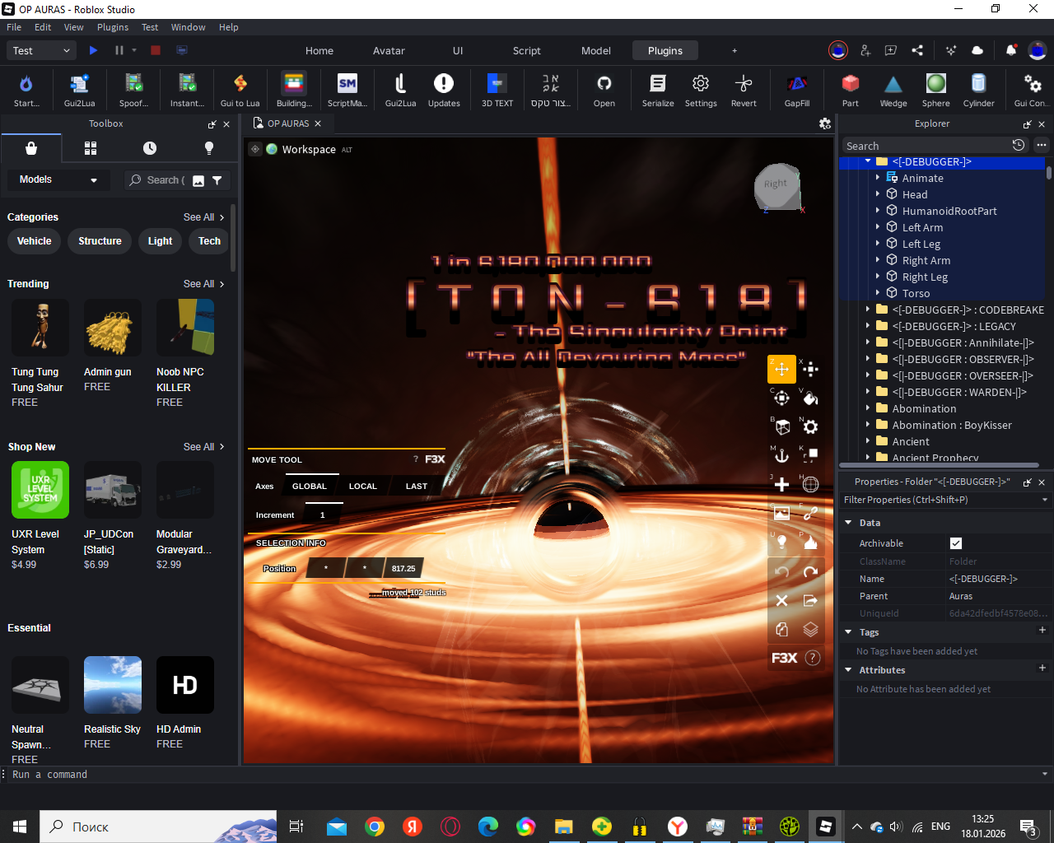Switch to the Model ribbon tab
The height and width of the screenshot is (843, 1054).
(x=596, y=50)
